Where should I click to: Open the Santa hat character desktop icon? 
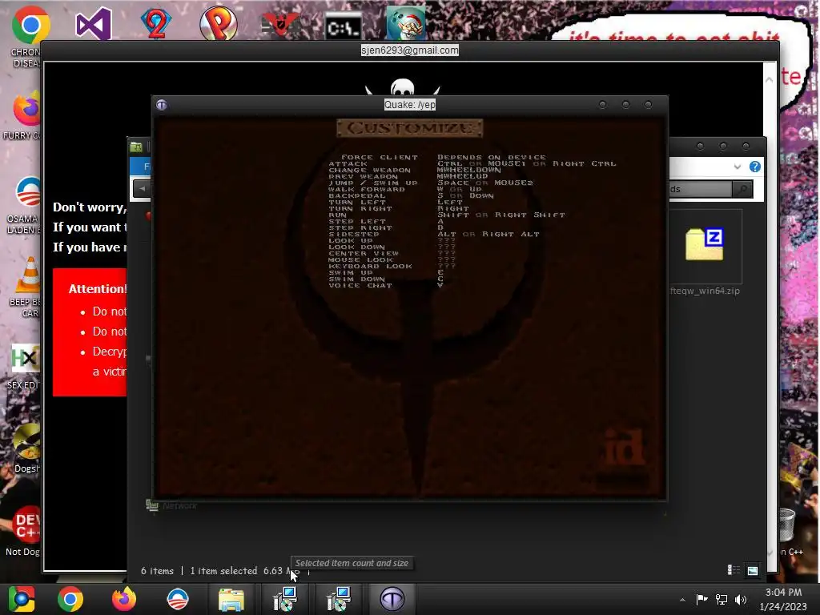406,23
